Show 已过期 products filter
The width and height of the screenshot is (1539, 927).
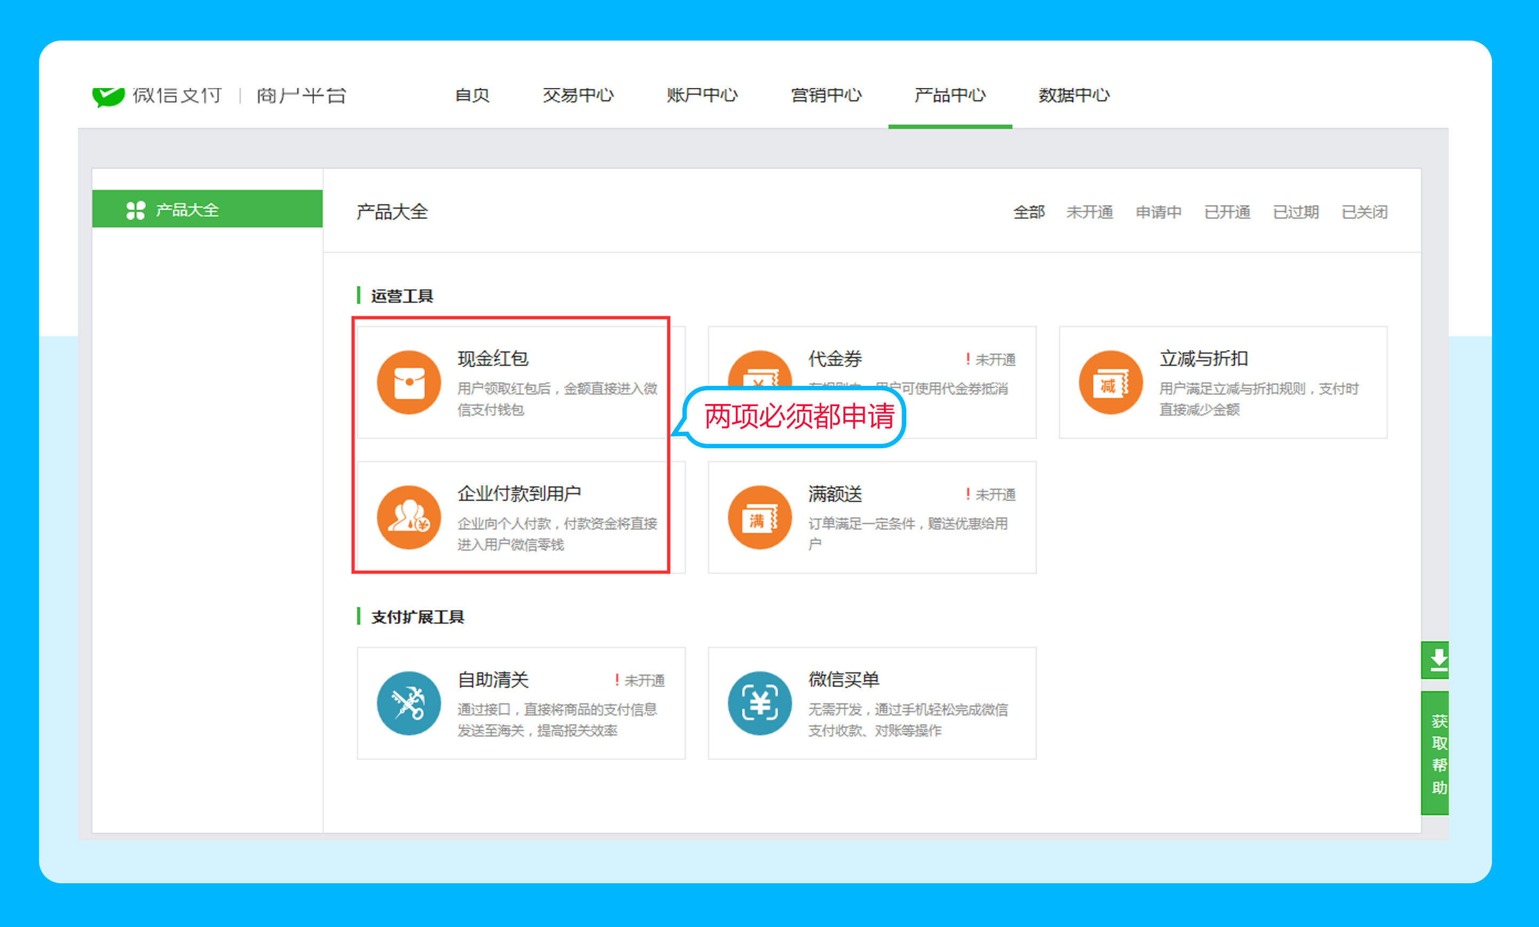click(x=1295, y=212)
